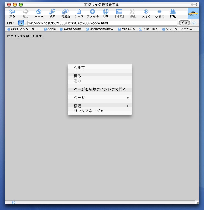Image resolution: width=204 pixels, height=210 pixels.
Task: Shrink text with 小さく minus icon
Action: click(x=160, y=12)
